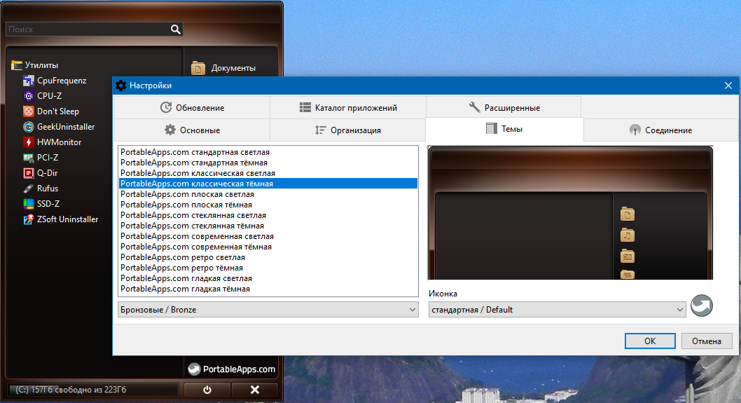Viewport: 741px width, 403px height.
Task: Open the Документы folder
Action: click(x=223, y=68)
